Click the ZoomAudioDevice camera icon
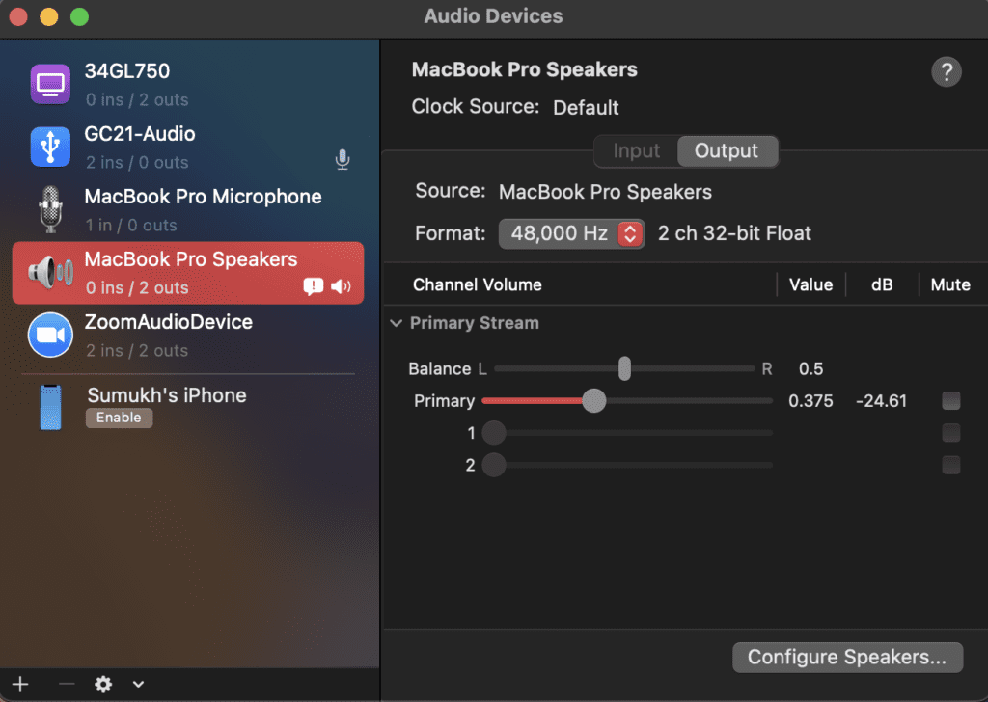 tap(50, 335)
